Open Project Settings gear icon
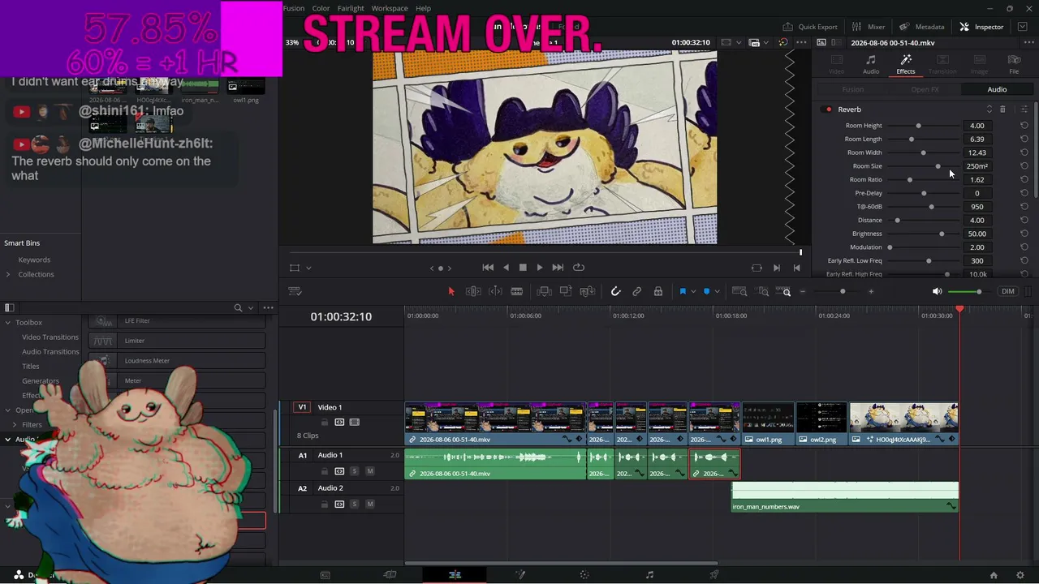Image resolution: width=1039 pixels, height=584 pixels. (1020, 575)
